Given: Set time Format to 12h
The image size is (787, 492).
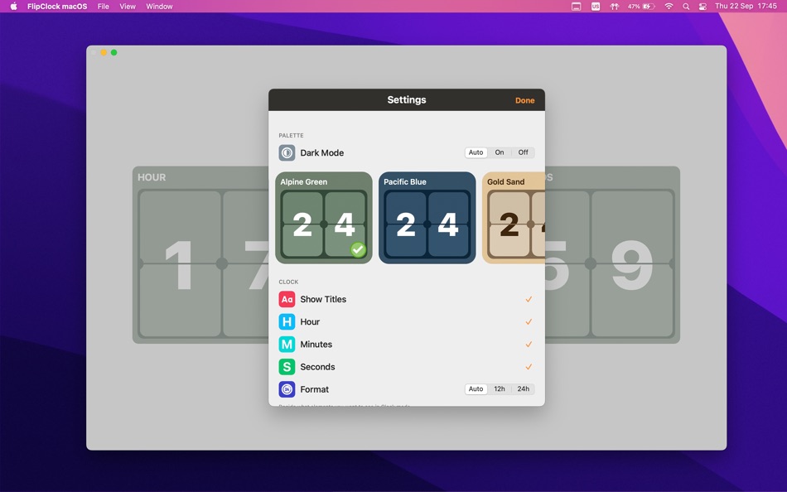Looking at the screenshot, I should point(500,389).
